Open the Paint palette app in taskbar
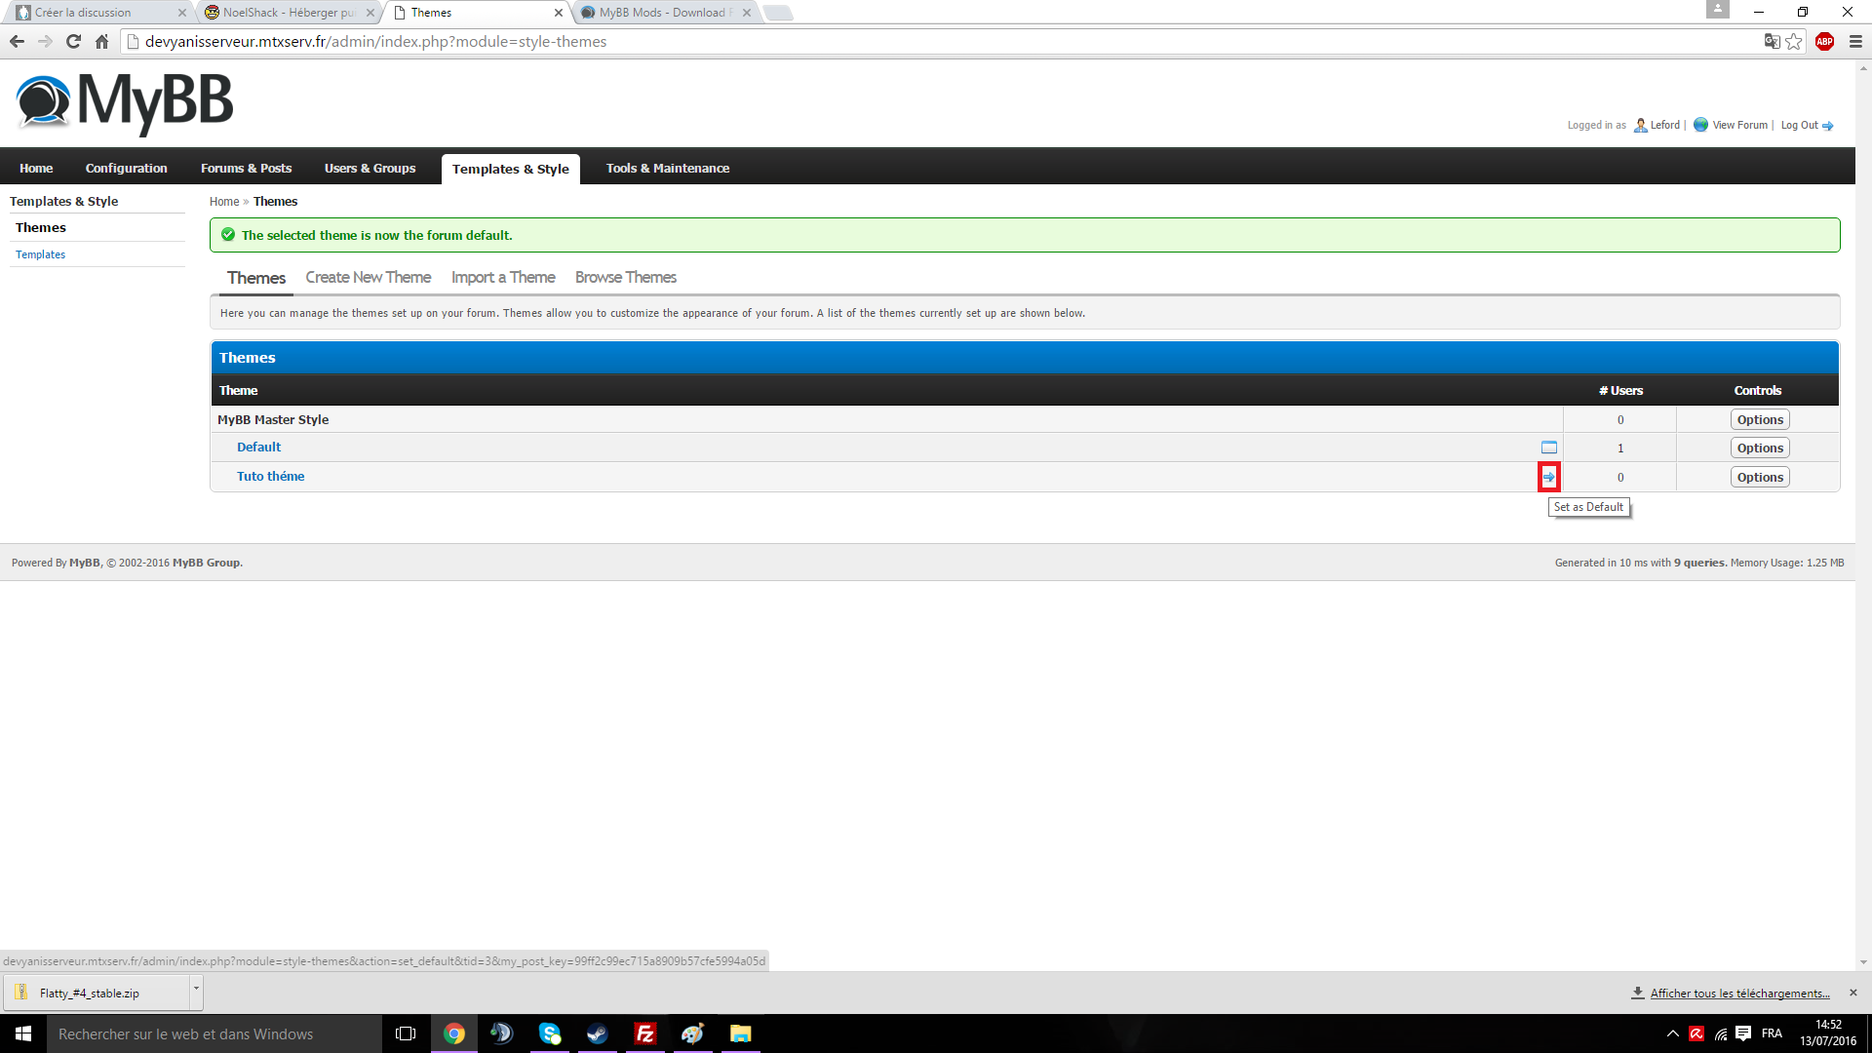The width and height of the screenshot is (1872, 1053). (693, 1033)
